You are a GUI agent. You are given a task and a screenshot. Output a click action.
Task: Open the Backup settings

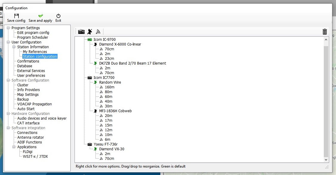click(23, 99)
